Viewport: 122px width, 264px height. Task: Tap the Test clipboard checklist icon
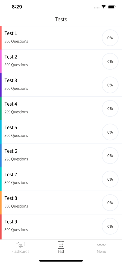pyautogui.click(x=61, y=245)
